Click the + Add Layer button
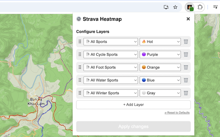The image size is (220, 137). [x=133, y=105]
